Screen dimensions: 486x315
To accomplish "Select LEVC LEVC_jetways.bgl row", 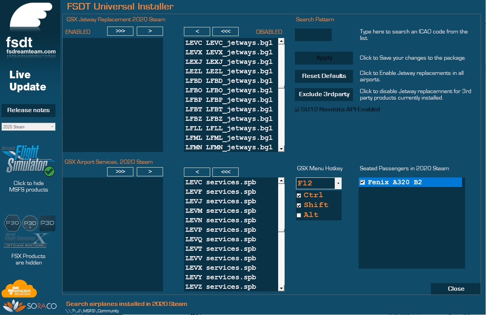I will (x=231, y=43).
